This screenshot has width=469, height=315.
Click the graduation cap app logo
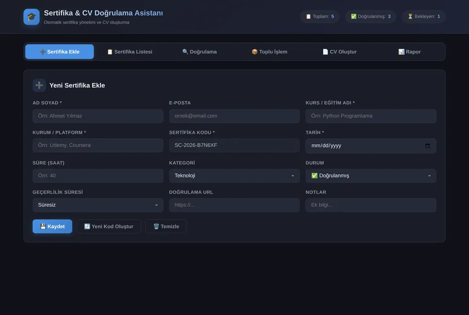31,17
